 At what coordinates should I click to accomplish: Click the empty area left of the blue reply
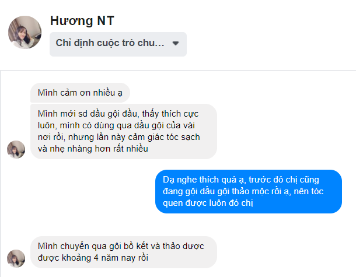(x=82, y=191)
